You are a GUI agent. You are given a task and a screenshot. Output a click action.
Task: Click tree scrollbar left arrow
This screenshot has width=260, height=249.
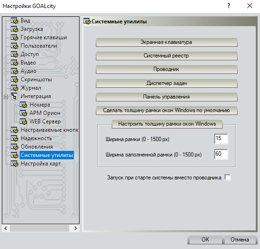[x=6, y=228]
